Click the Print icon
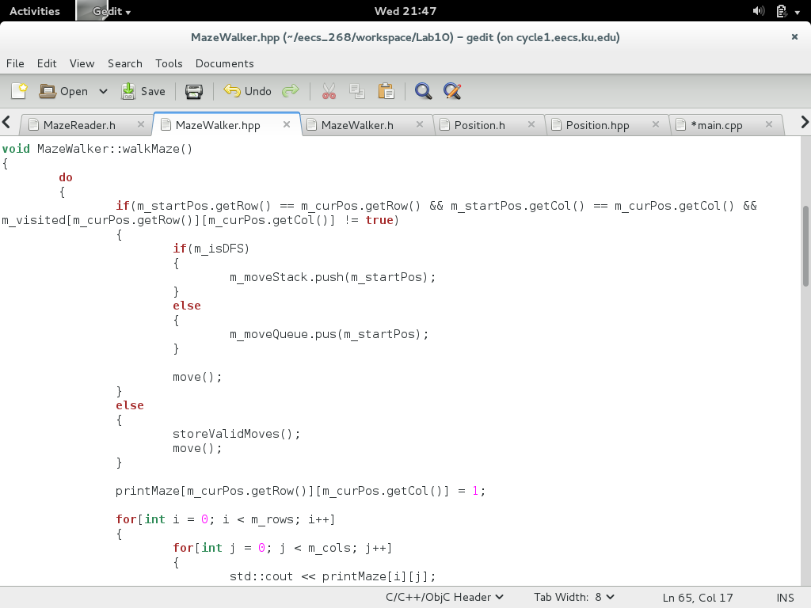 coord(194,91)
